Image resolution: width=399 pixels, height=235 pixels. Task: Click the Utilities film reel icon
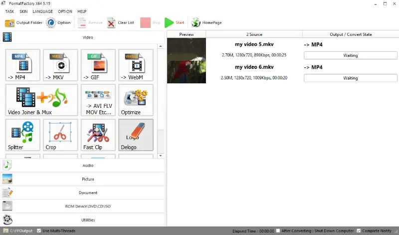[7, 220]
